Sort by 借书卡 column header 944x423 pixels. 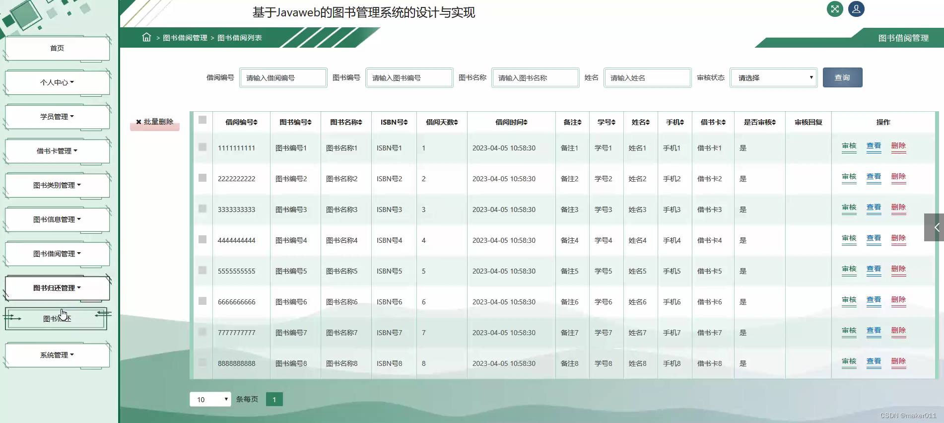tap(713, 122)
